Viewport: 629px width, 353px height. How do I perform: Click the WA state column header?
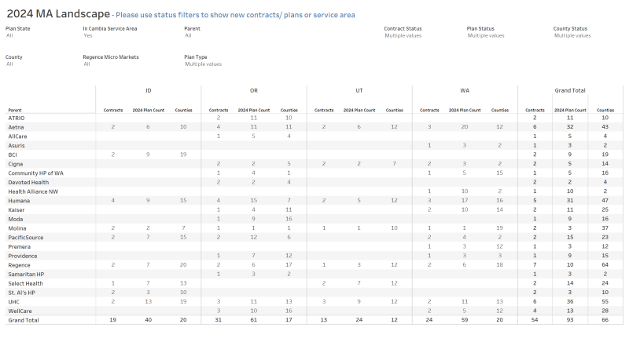click(x=465, y=91)
